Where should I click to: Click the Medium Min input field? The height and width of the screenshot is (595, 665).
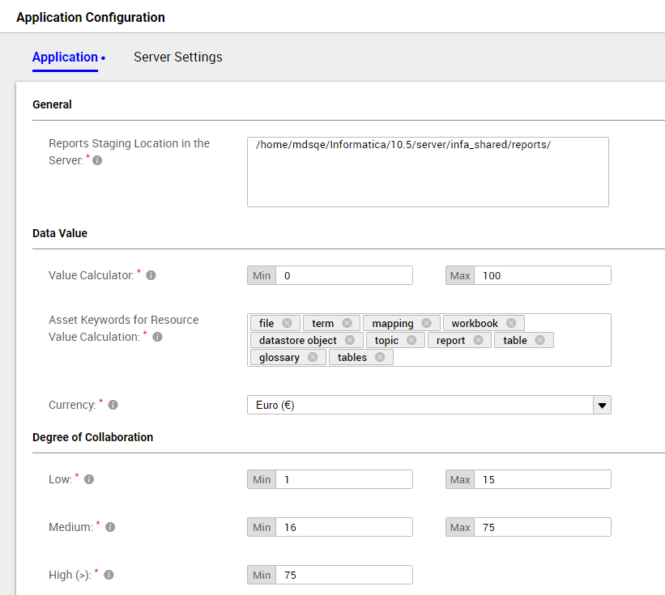344,527
